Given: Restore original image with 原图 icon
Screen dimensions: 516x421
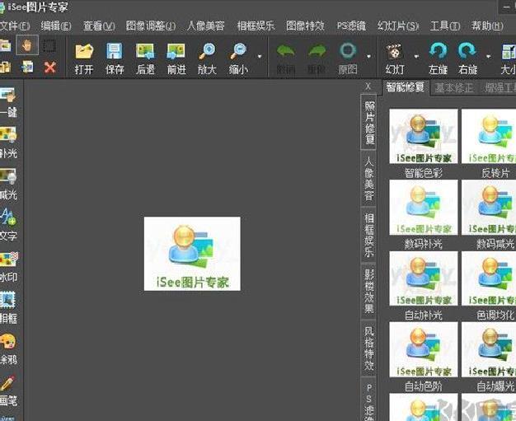Looking at the screenshot, I should (348, 51).
